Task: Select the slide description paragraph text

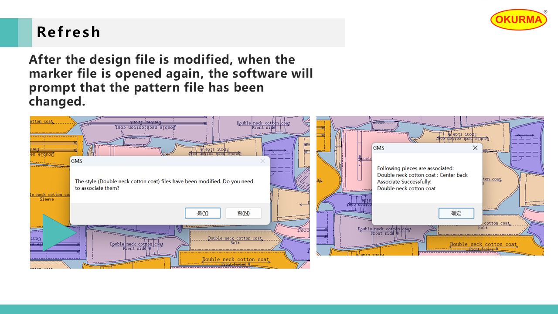Action: [171, 80]
